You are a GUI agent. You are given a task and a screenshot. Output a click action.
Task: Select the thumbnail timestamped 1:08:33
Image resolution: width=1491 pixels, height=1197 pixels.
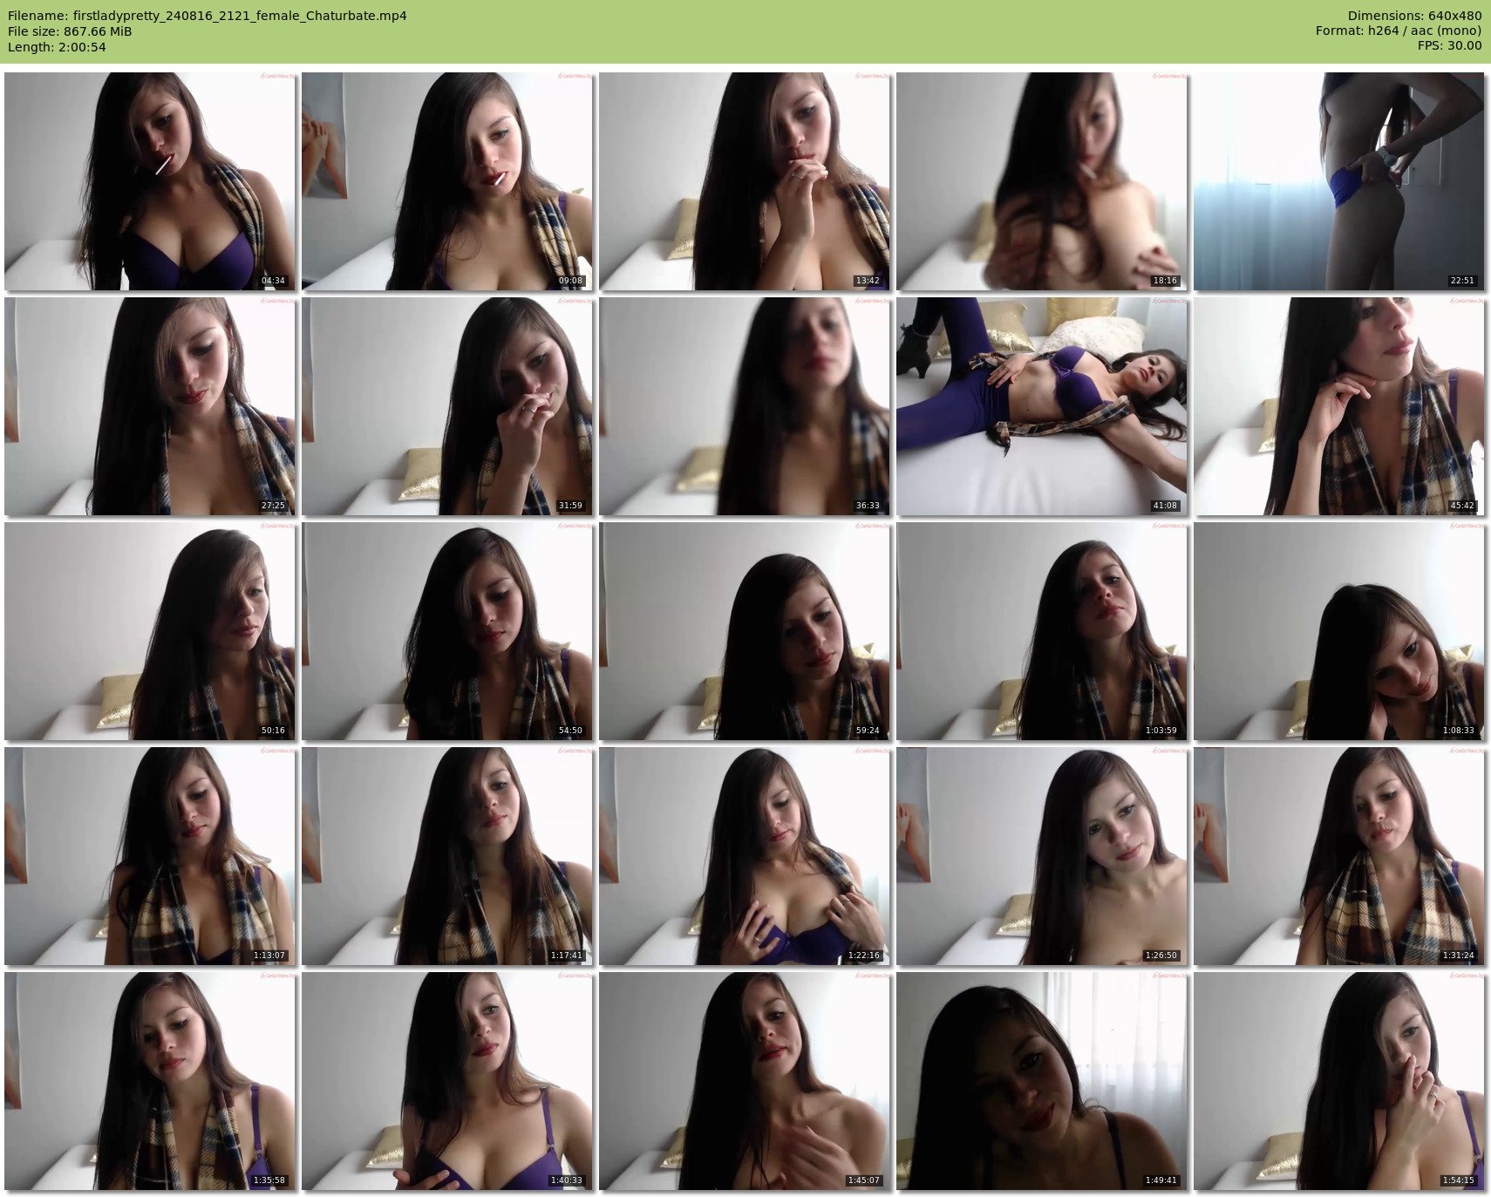(1339, 631)
